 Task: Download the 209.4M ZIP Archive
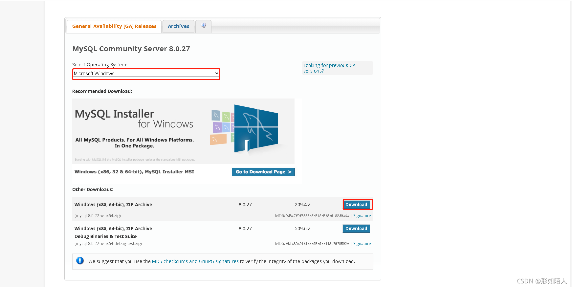click(356, 205)
